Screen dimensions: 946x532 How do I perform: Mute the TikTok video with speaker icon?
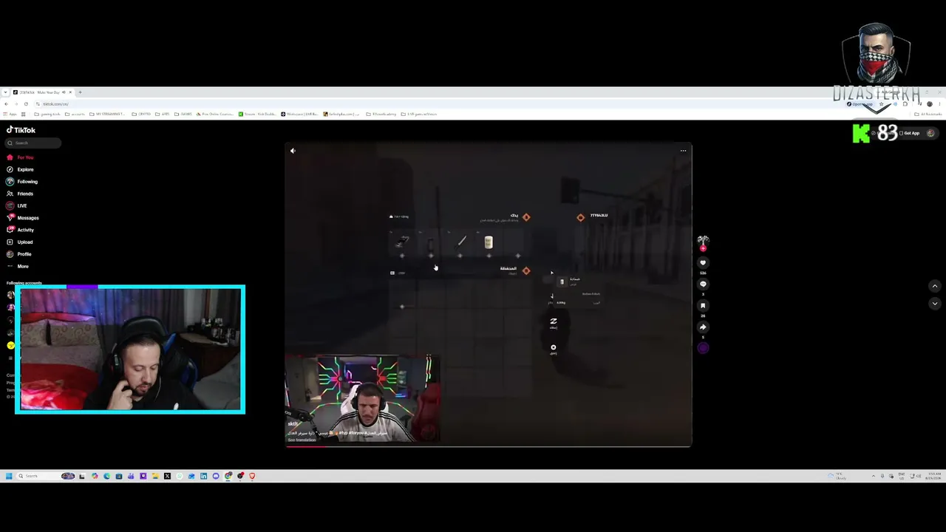click(x=293, y=151)
